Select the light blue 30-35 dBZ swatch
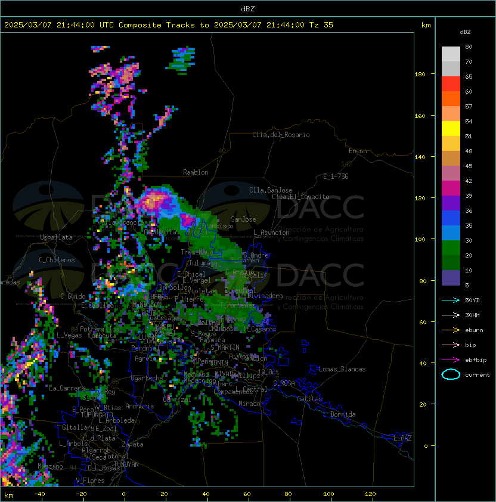The width and height of the screenshot is (496, 502). click(x=451, y=233)
